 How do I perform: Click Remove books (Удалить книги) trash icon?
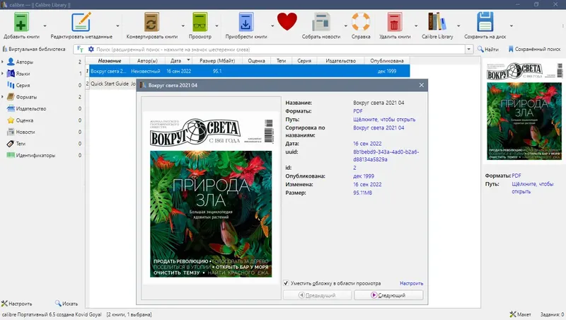(x=395, y=22)
